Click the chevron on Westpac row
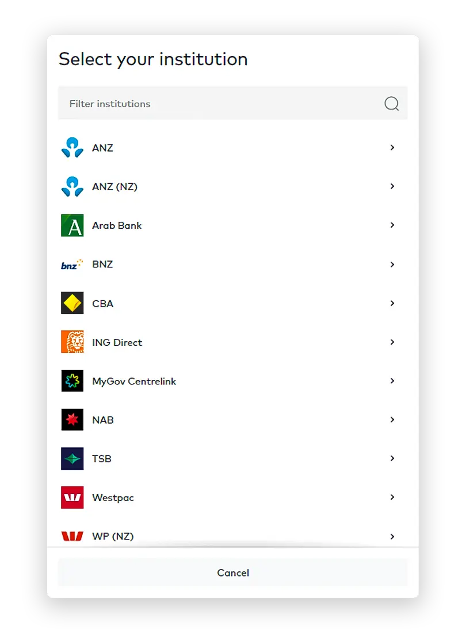Viewport: 462px width, 641px height. coord(392,497)
